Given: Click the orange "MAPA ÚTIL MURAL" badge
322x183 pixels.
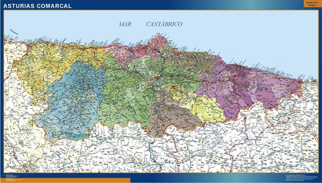Looking at the screenshot, I should [x=313, y=4].
